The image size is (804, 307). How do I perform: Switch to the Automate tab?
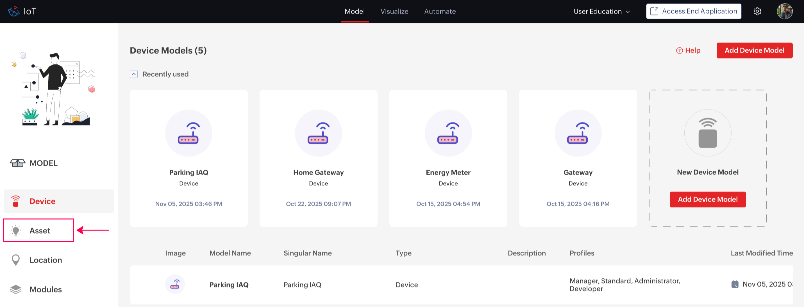[x=440, y=11]
